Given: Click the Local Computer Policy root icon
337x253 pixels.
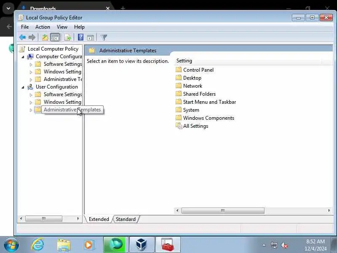Looking at the screenshot, I should (22, 49).
